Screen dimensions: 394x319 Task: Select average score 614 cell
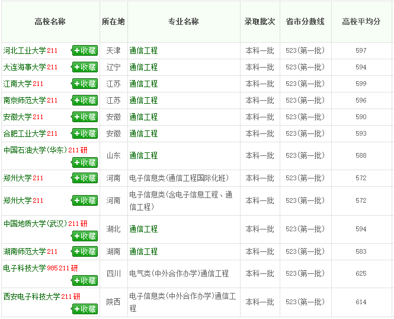(361, 302)
